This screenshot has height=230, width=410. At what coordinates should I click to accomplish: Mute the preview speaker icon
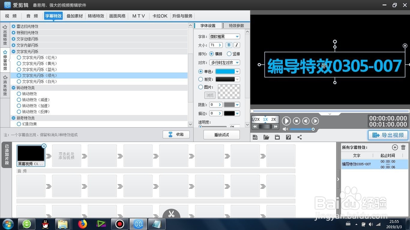285,129
